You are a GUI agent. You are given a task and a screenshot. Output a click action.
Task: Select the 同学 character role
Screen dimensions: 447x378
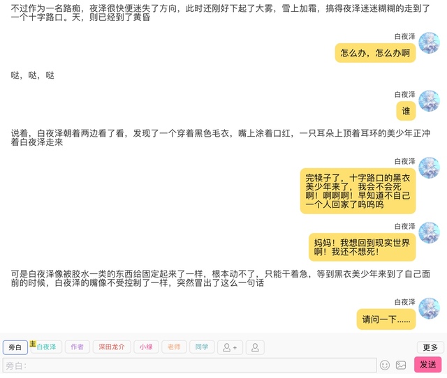(202, 347)
